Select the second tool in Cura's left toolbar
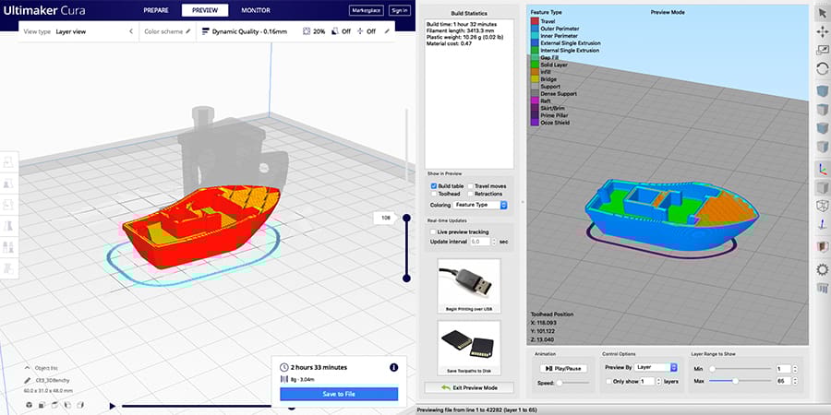This screenshot has height=415, width=831. coord(8,184)
